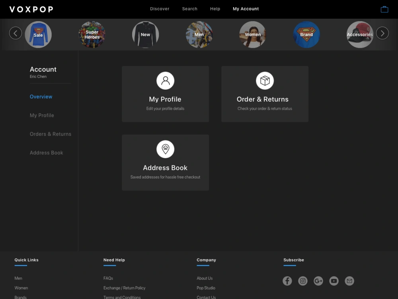Open the Brand category circle
This screenshot has width=398, height=299.
tap(306, 35)
